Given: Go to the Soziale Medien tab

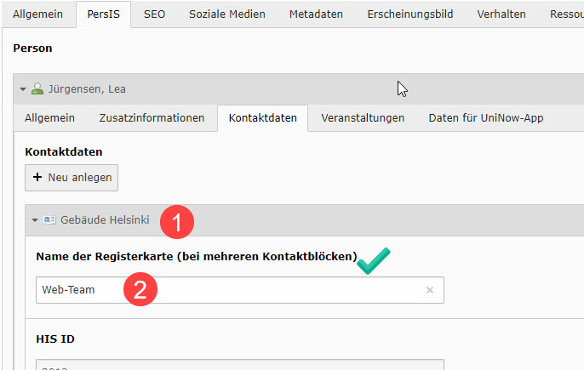Looking at the screenshot, I should tap(226, 14).
